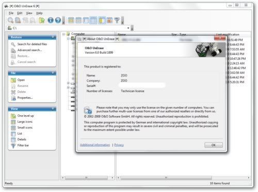The width and height of the screenshot is (258, 192).
Task: Open the View menu
Action: click(29, 13)
